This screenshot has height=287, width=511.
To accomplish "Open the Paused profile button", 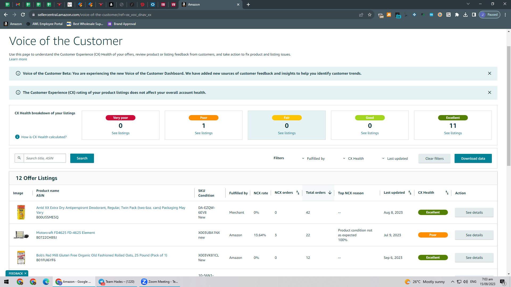I will [490, 15].
